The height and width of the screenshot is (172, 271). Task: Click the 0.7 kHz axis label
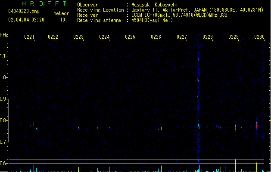[x=3, y=142]
